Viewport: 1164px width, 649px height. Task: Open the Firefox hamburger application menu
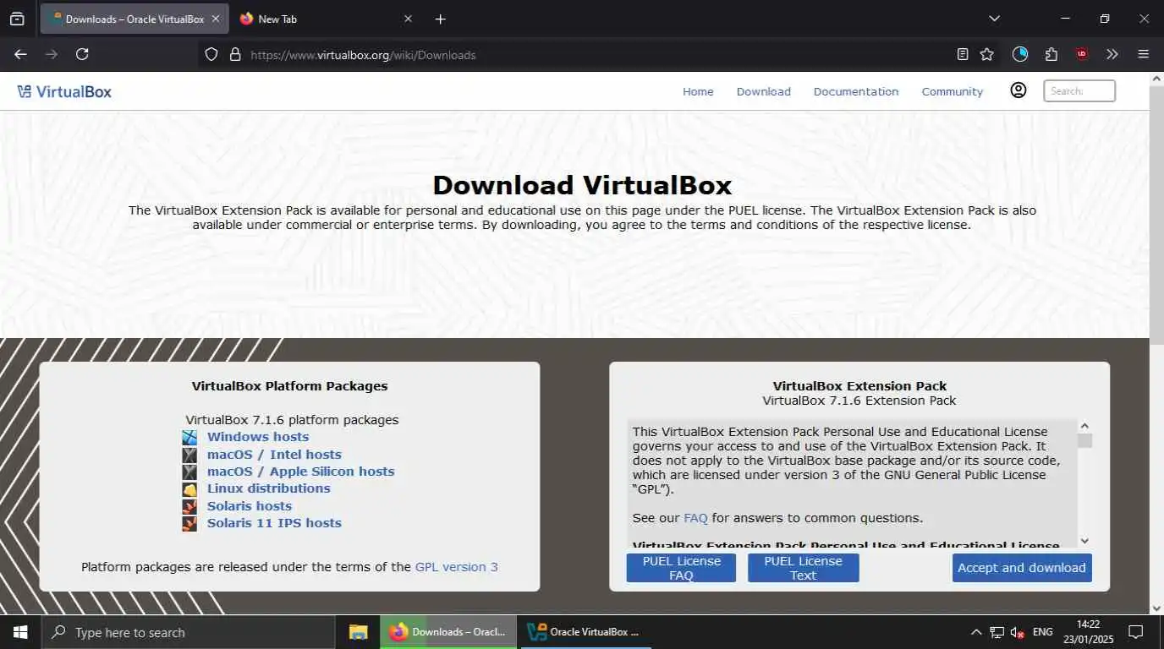tap(1144, 54)
